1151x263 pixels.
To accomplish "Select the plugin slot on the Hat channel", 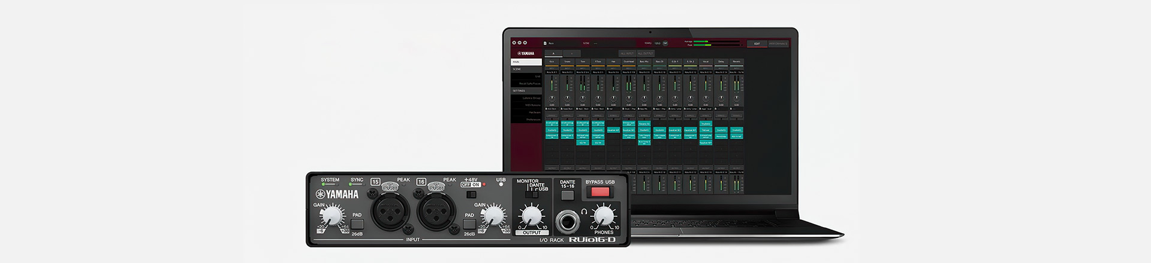I will (x=613, y=130).
